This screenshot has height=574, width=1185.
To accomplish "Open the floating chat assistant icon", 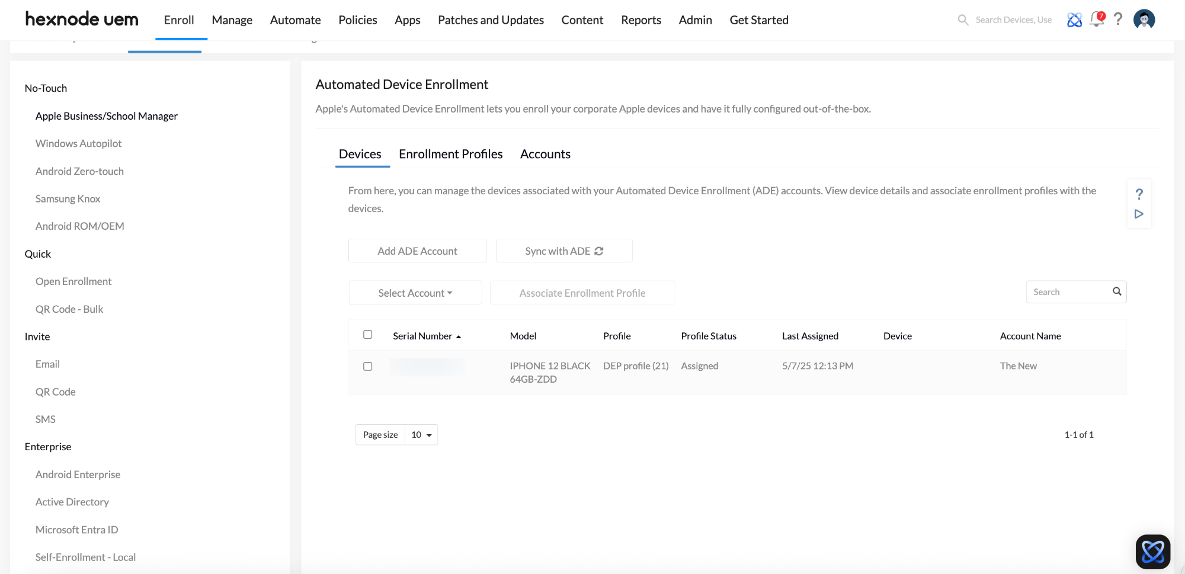I will (x=1153, y=551).
